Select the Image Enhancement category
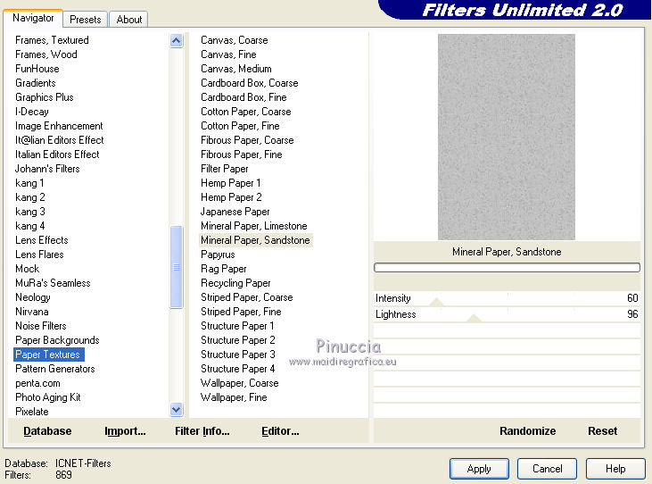 pos(59,126)
